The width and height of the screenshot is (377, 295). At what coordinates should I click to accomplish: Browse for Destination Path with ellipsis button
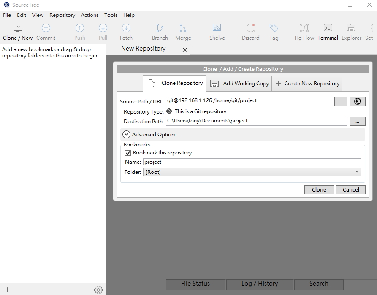[x=357, y=122]
